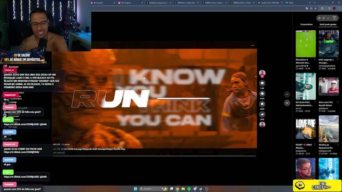The width and height of the screenshot is (342, 192).
Task: Switch to the Comentários tab
Action: coord(306,24)
